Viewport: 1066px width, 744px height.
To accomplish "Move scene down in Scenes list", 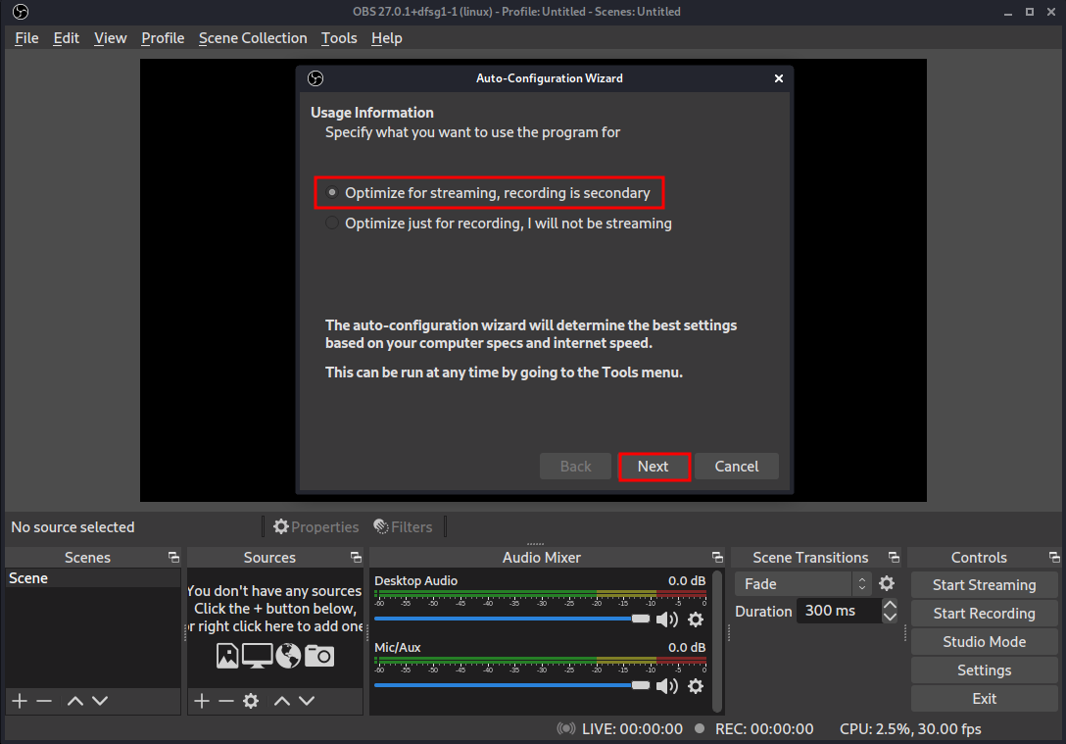I will point(100,701).
